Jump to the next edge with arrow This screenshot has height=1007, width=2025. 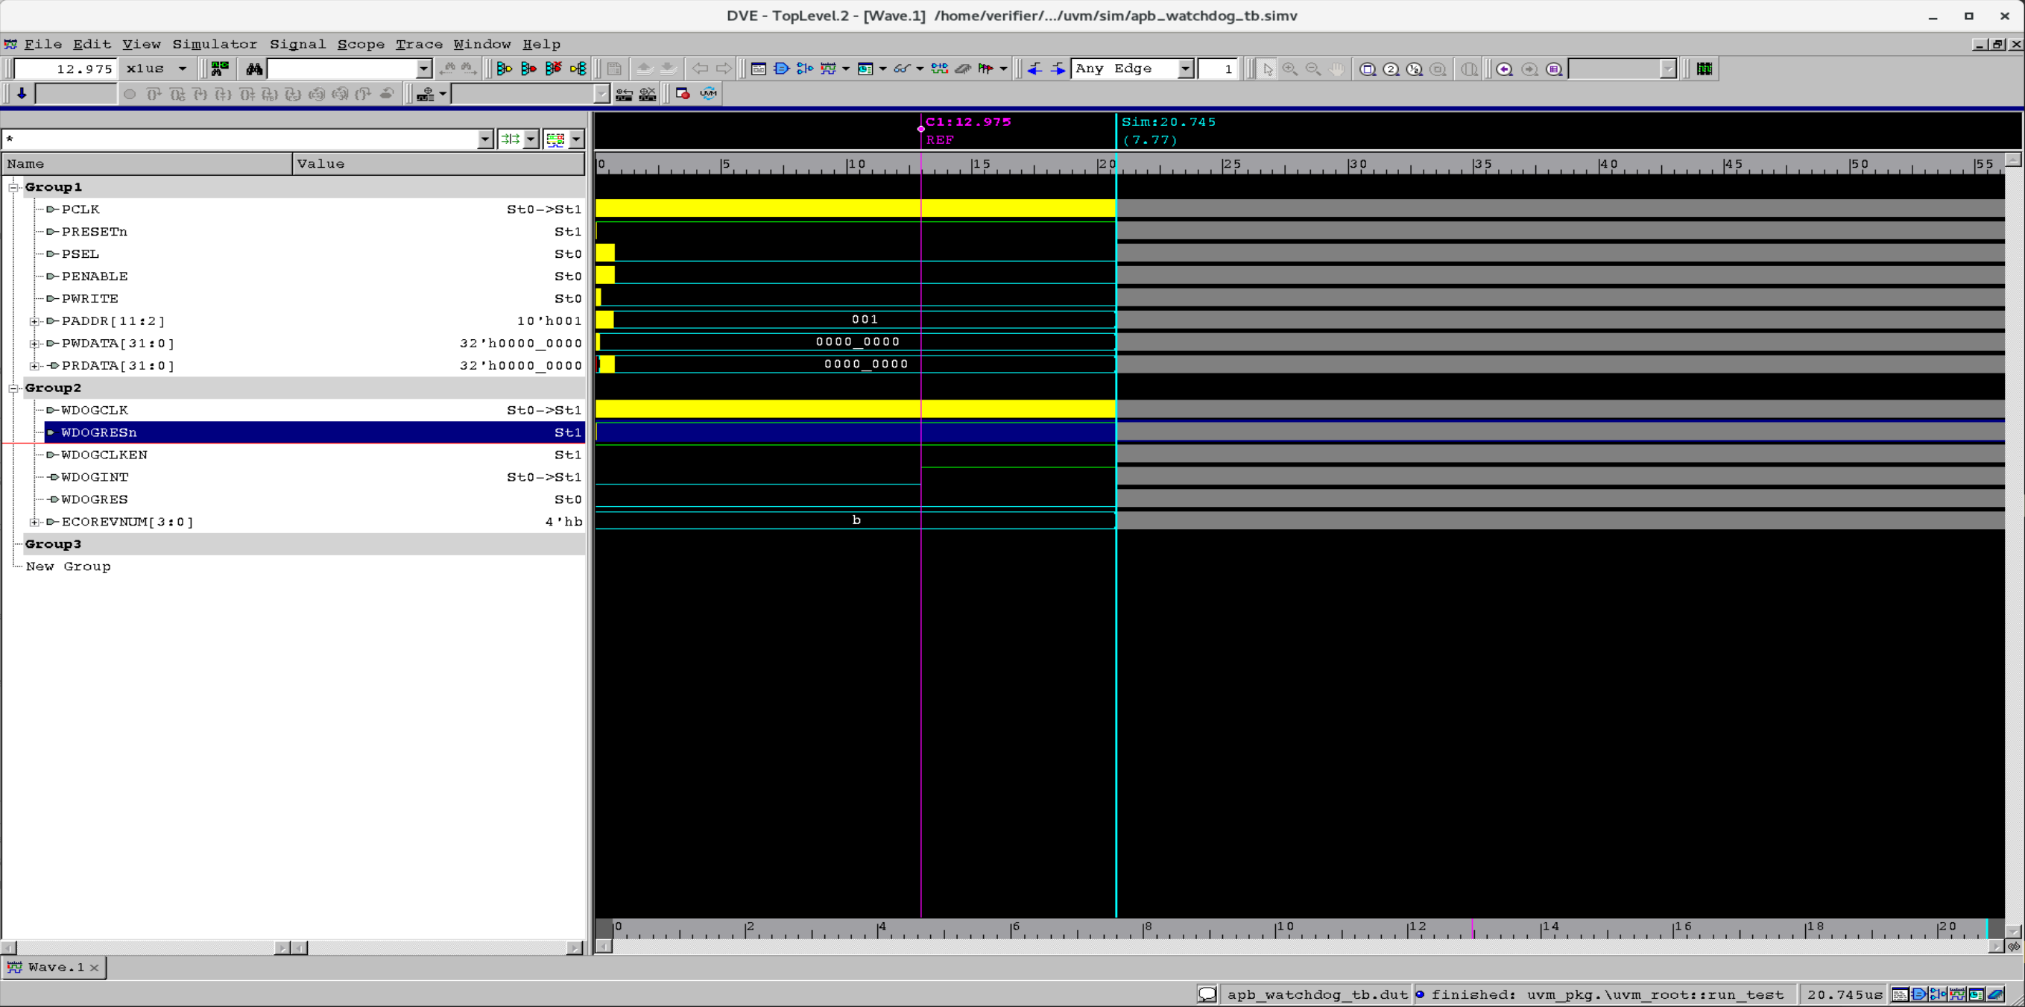click(x=1058, y=69)
